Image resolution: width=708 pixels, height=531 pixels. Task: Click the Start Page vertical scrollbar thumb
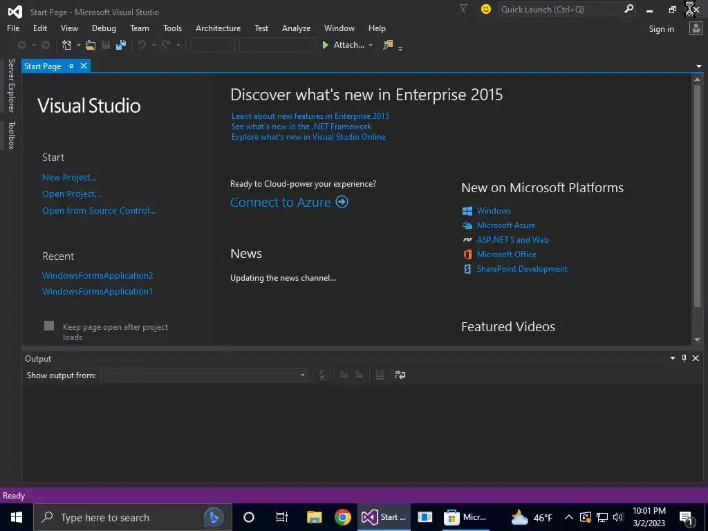coord(697,196)
